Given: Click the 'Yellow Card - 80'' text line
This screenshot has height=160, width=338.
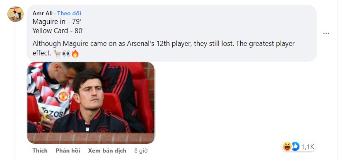Looking at the screenshot, I should [58, 31].
